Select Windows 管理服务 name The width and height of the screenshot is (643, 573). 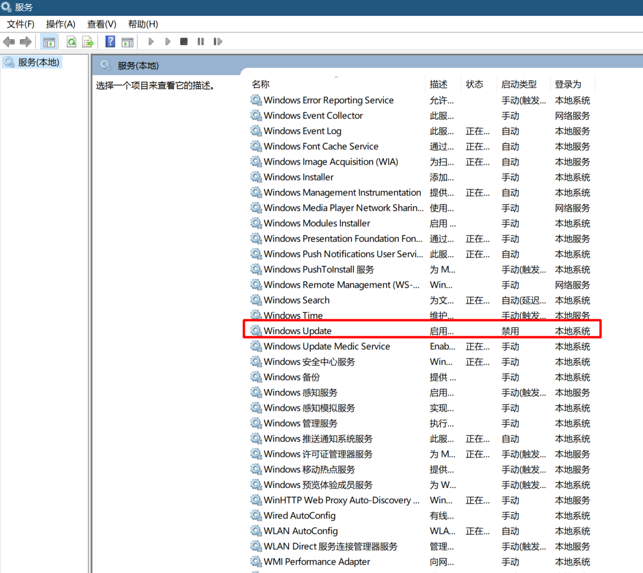(x=300, y=423)
